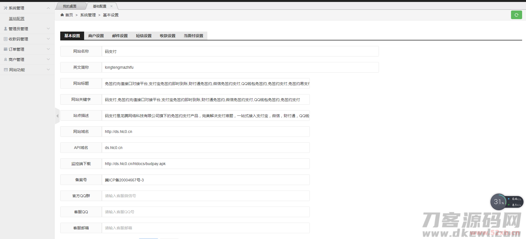Expand the 网站功能 menu chevron
This screenshot has width=526, height=239.
pos(48,70)
